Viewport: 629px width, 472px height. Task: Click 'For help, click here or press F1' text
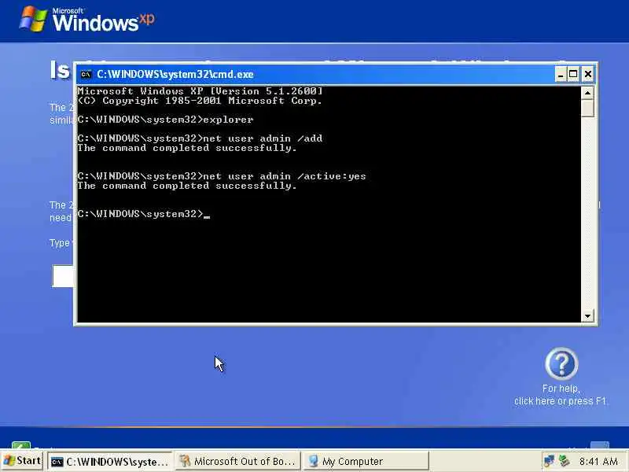(561, 395)
